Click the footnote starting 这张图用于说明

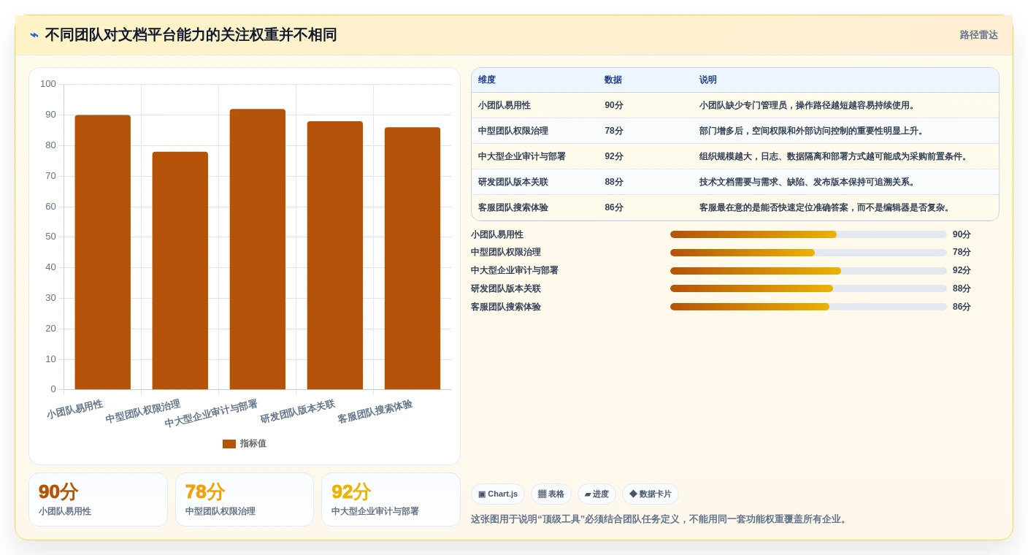661,519
